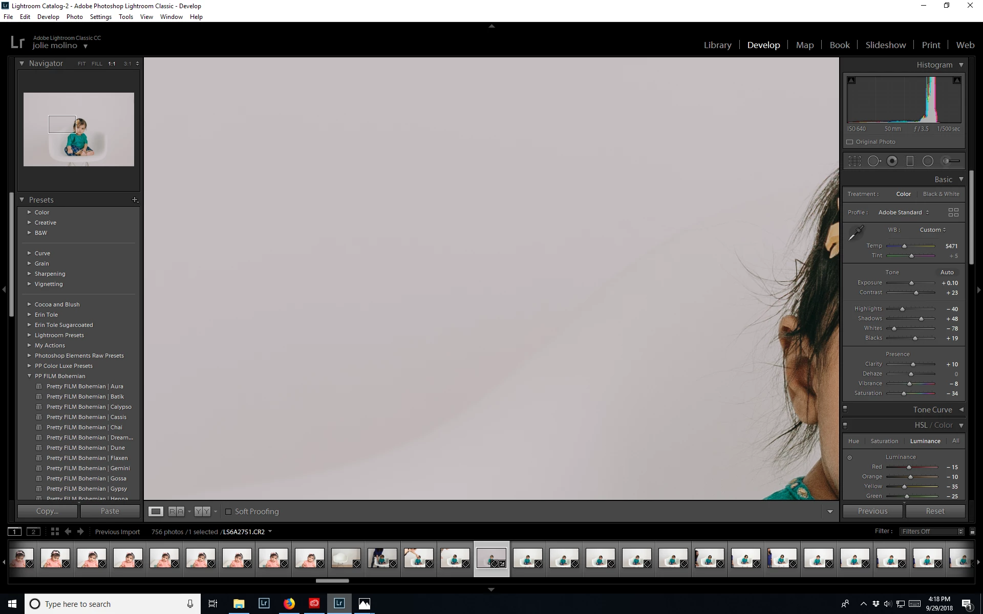
Task: Open the Profile Browser grid icon
Action: click(x=953, y=212)
